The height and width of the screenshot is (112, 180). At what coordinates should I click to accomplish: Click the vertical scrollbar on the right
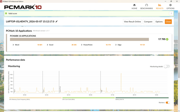179,45
